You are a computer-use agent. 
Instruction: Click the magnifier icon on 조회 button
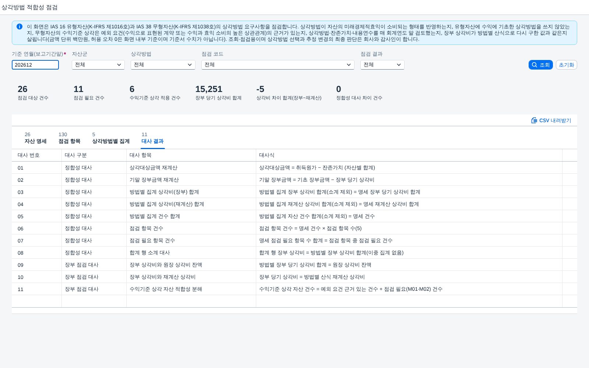pos(535,65)
